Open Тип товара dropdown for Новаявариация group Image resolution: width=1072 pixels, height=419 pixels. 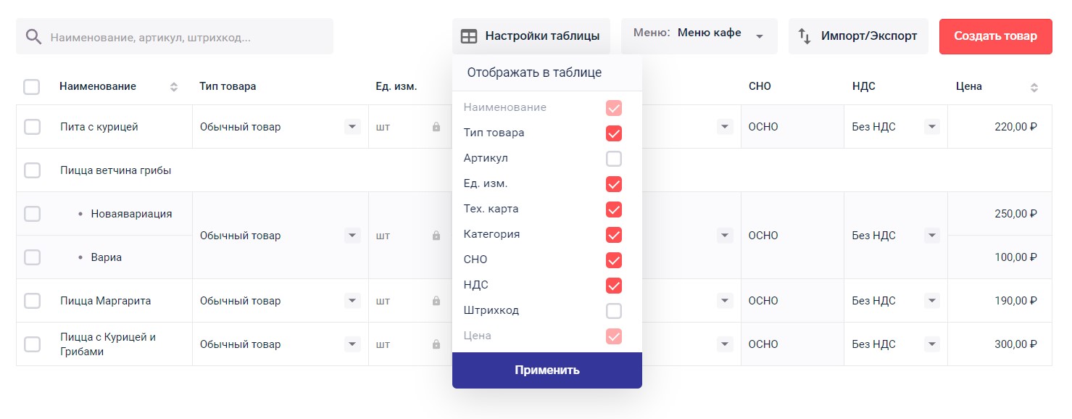coord(352,236)
